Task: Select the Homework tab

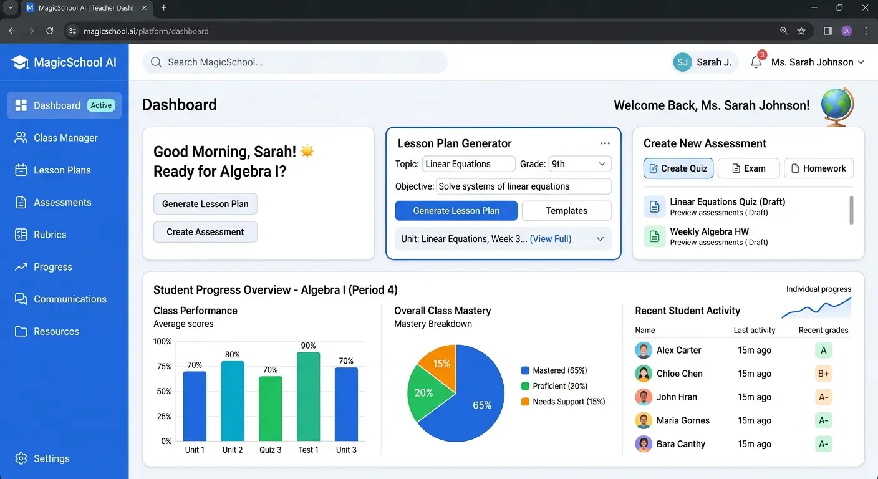Action: click(x=819, y=168)
